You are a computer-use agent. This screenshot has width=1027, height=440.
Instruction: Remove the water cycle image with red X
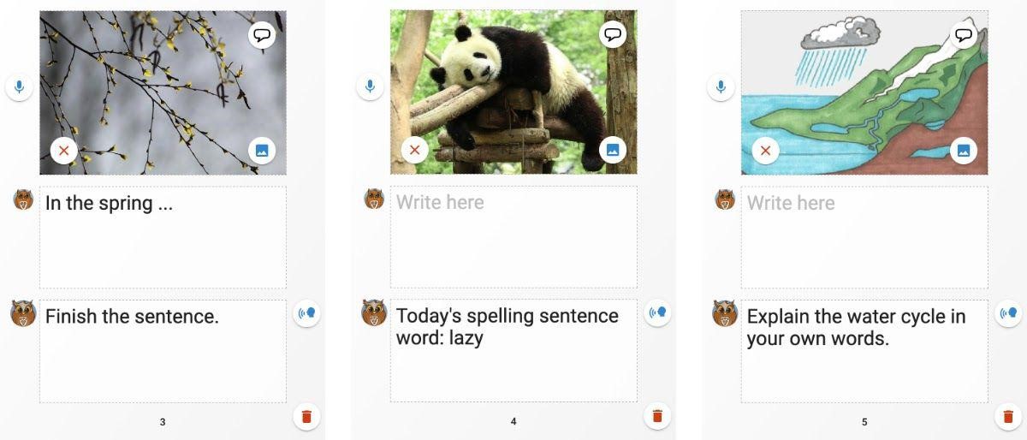766,151
